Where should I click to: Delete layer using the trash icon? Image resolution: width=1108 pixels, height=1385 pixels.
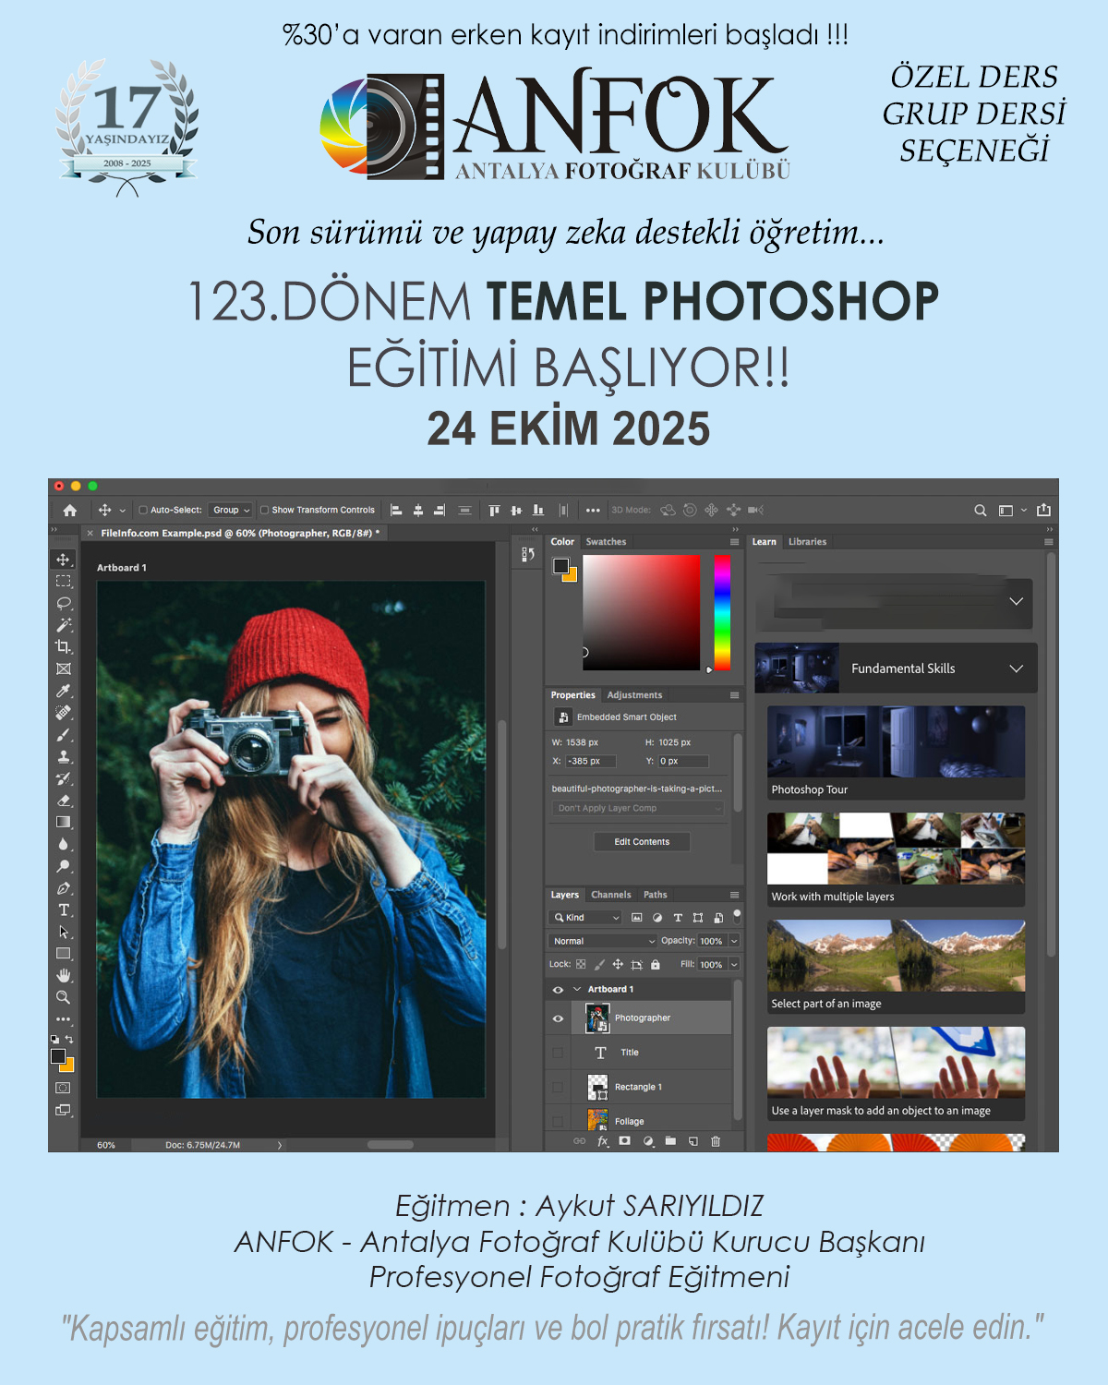(x=716, y=1141)
